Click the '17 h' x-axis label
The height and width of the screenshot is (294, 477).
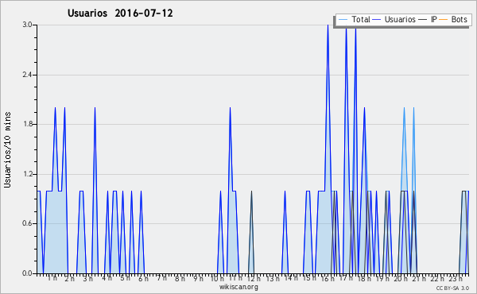click(x=346, y=278)
